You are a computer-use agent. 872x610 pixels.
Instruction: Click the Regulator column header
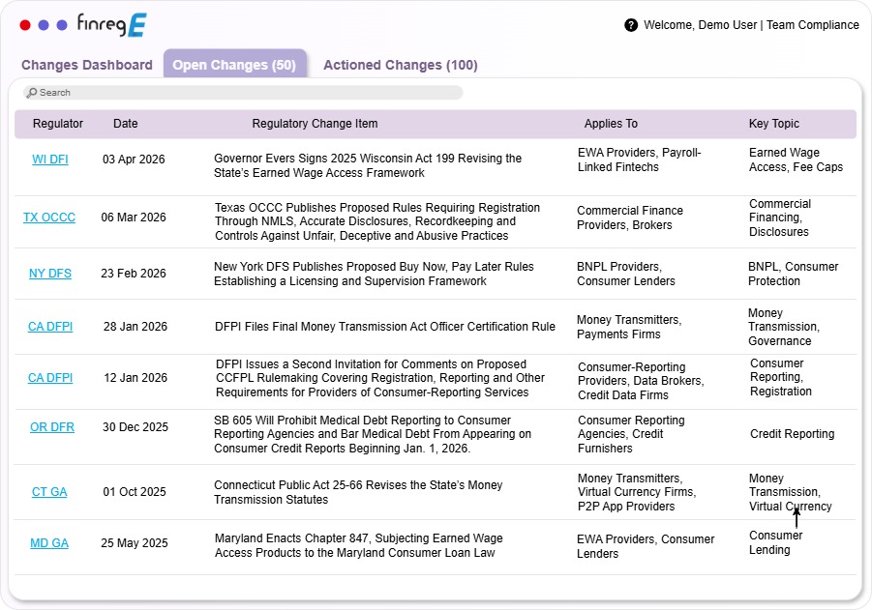click(58, 124)
